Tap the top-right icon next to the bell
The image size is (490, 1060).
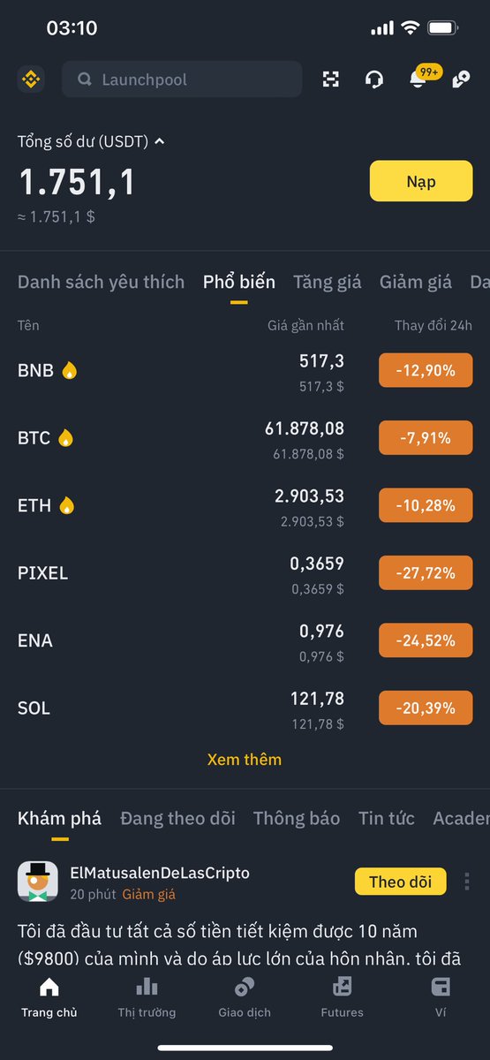[x=460, y=79]
